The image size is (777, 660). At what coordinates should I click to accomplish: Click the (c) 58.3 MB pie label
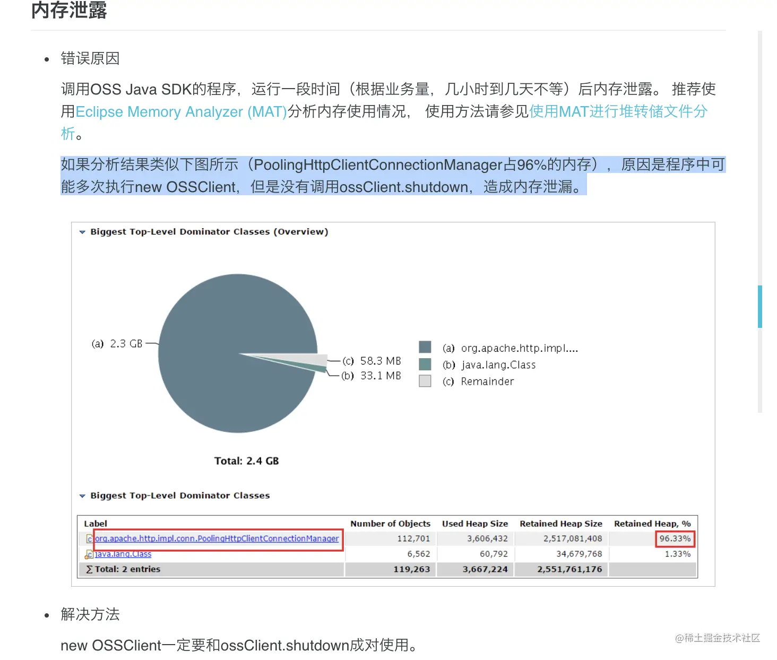372,361
